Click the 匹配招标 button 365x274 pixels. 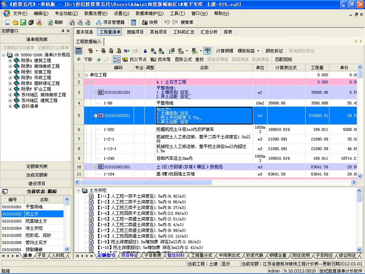click(x=283, y=59)
